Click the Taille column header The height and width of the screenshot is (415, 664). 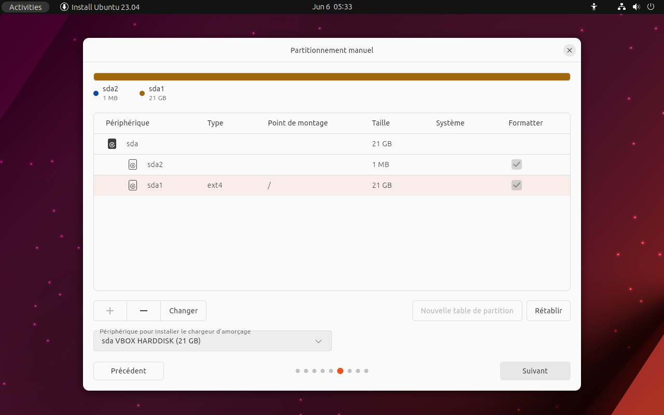pos(381,123)
